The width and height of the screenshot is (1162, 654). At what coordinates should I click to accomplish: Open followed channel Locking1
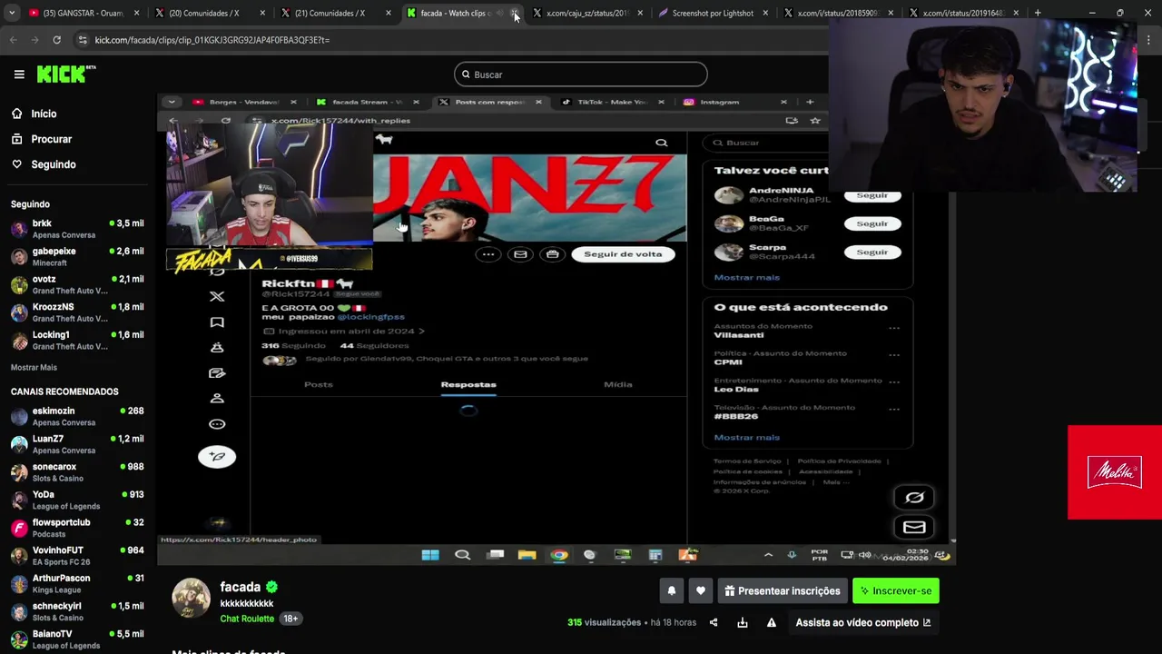coord(77,341)
